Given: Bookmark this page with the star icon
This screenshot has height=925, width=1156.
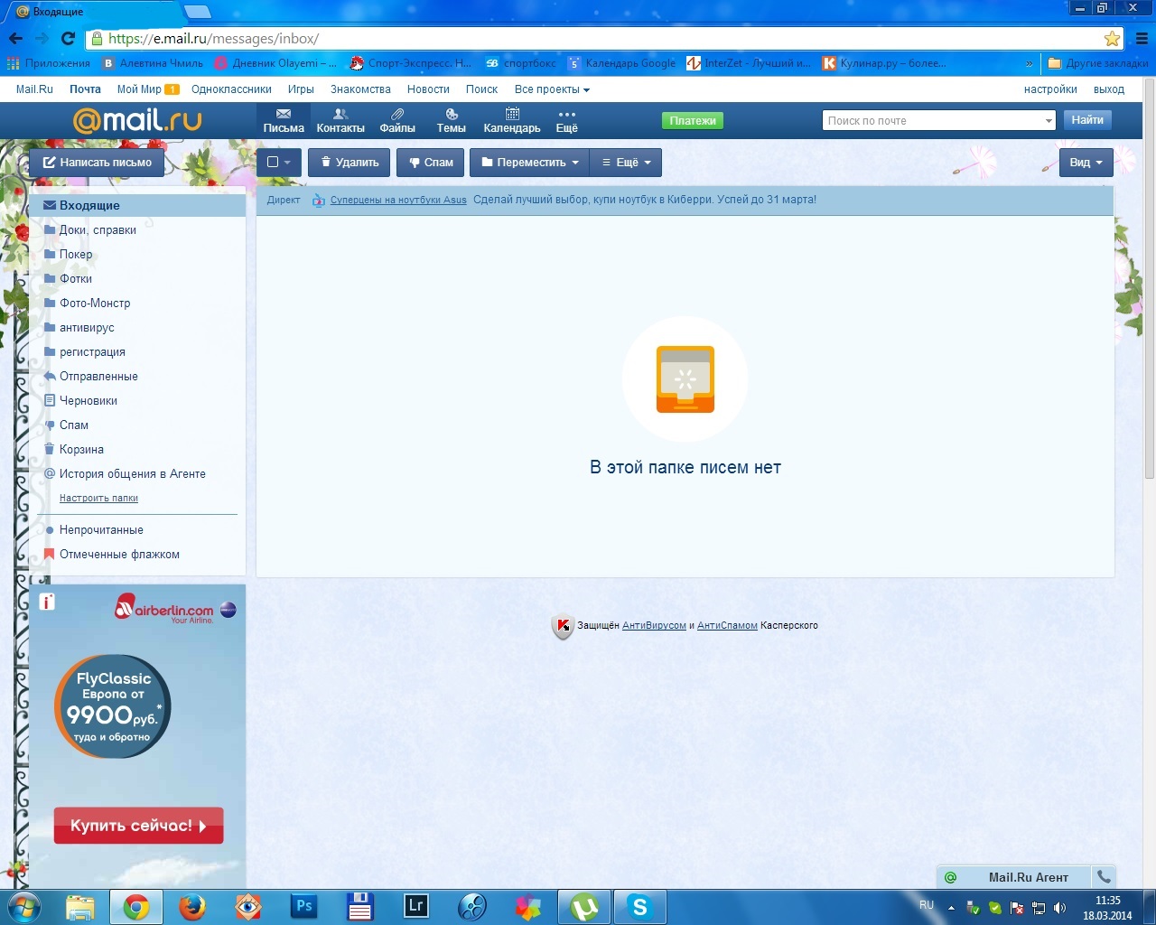Looking at the screenshot, I should point(1112,39).
